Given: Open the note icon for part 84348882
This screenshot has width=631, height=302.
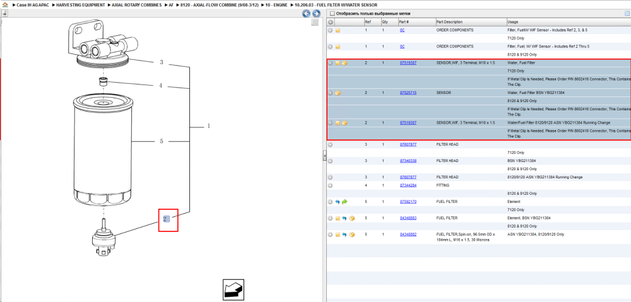Looking at the screenshot, I should pos(338,235).
